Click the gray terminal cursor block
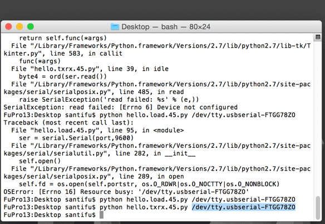Image resolution: width=325 pixels, height=224 pixels. pos(101,215)
